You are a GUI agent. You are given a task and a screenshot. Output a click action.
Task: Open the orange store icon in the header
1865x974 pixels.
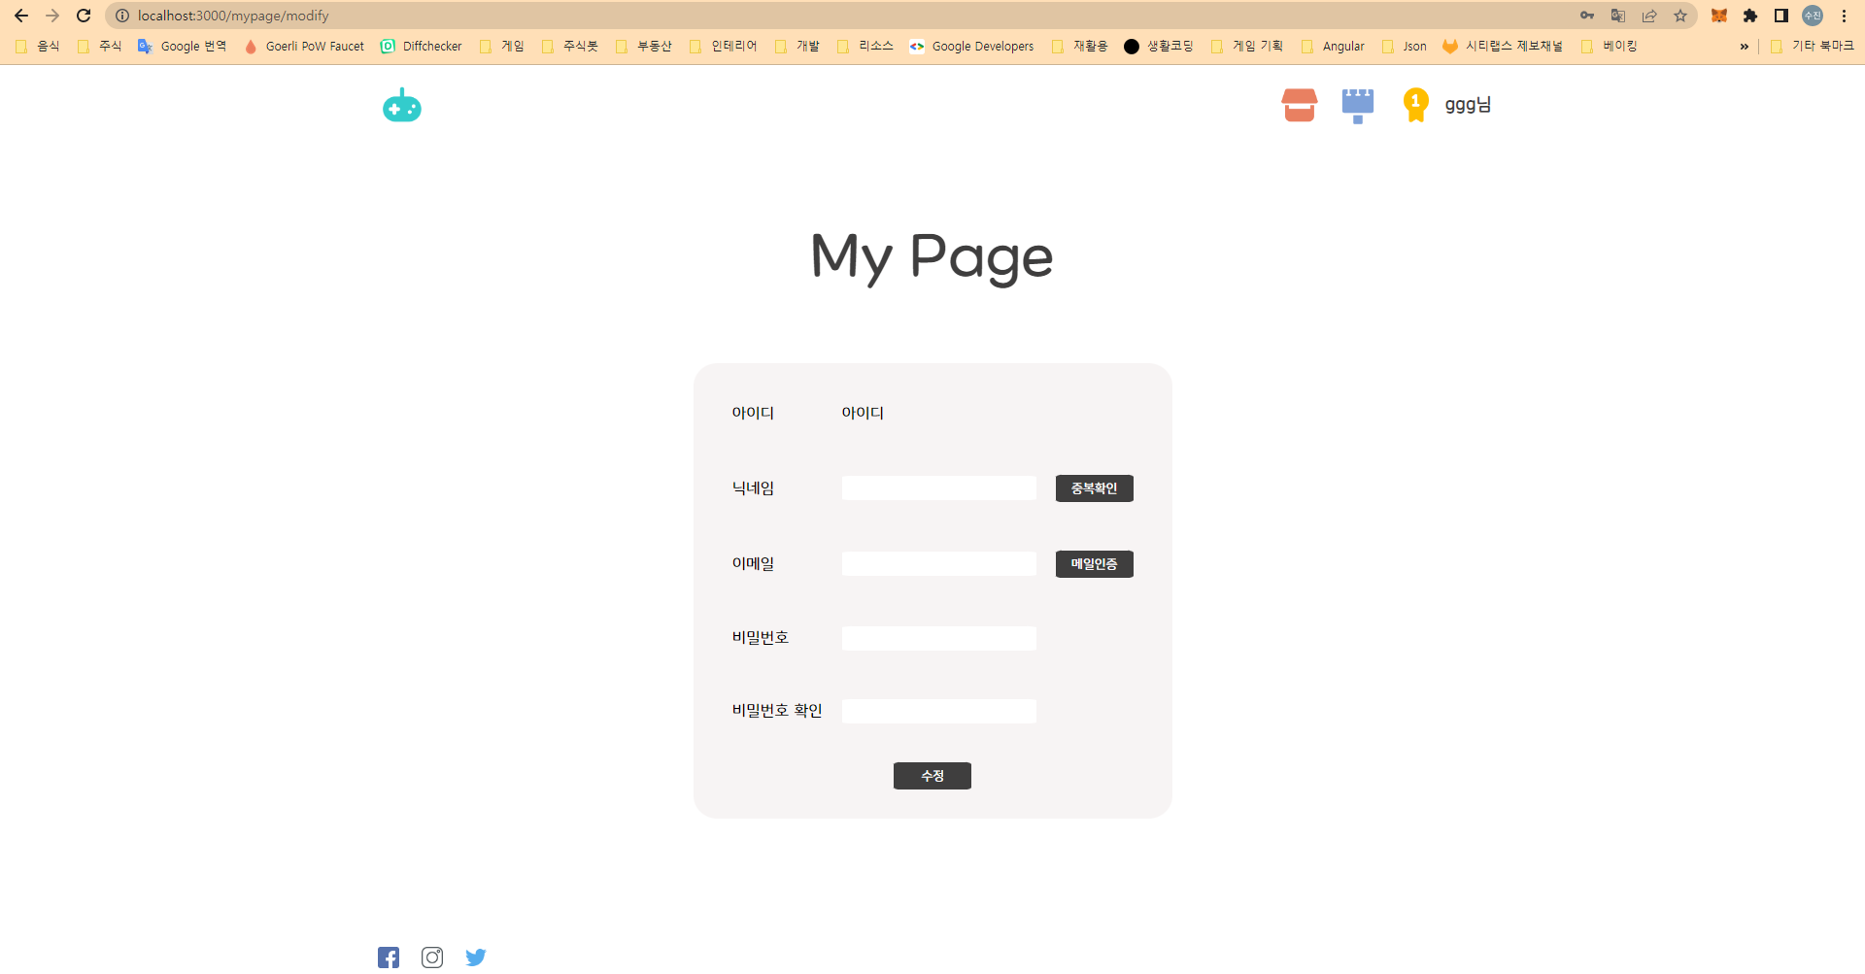click(x=1299, y=105)
